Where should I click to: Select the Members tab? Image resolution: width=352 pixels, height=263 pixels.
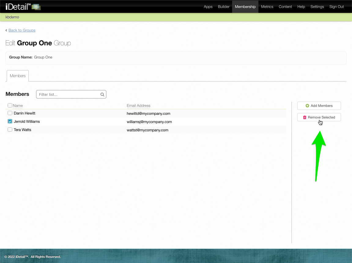[18, 76]
